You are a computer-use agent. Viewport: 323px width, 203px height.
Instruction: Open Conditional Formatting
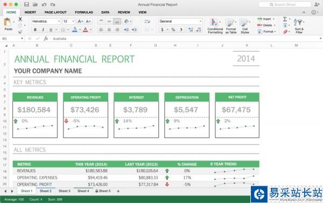click(215, 26)
